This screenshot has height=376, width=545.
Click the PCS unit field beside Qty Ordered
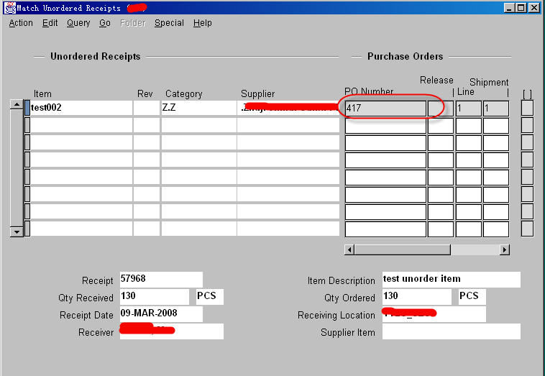(472, 297)
